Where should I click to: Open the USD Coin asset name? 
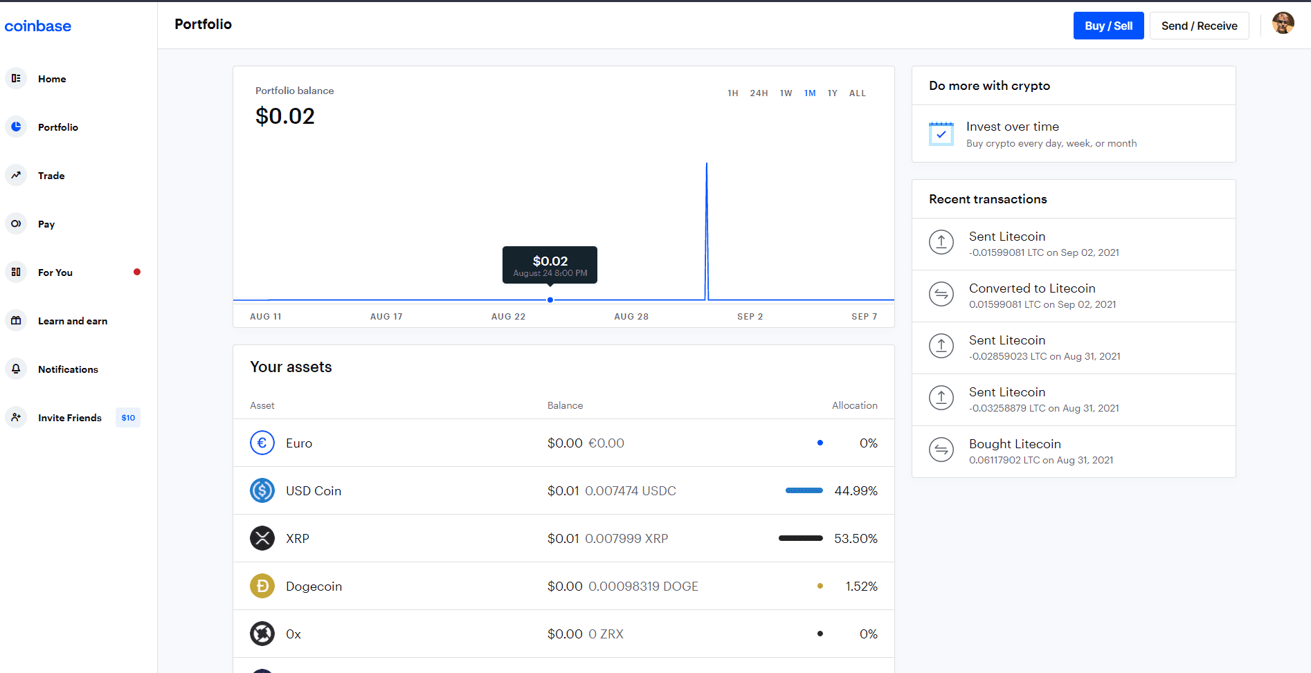(314, 491)
